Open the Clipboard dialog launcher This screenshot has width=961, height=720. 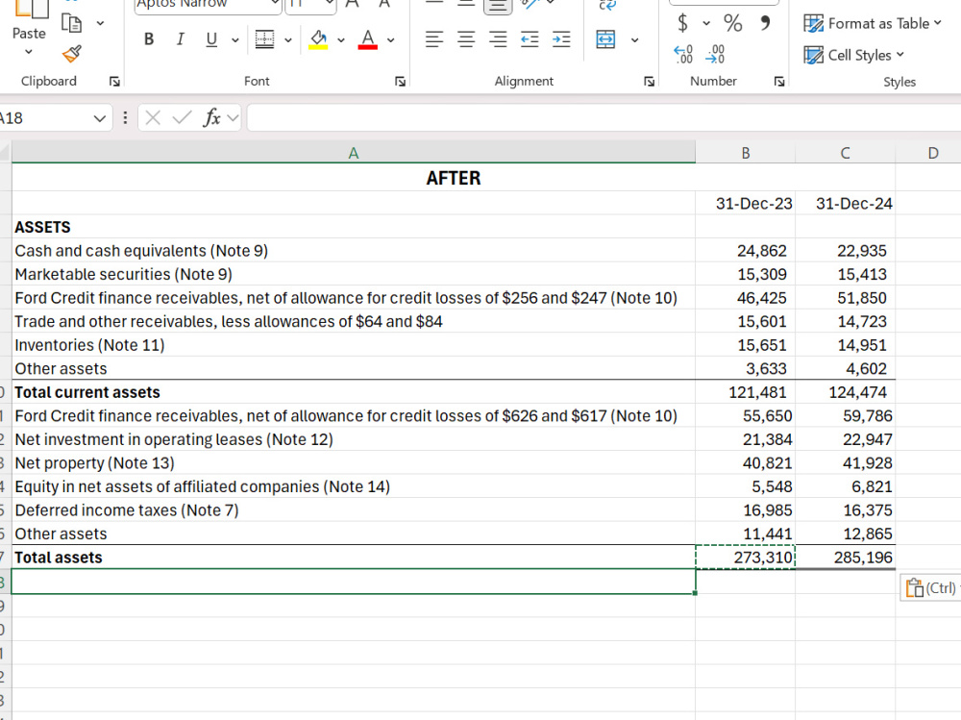tap(114, 82)
